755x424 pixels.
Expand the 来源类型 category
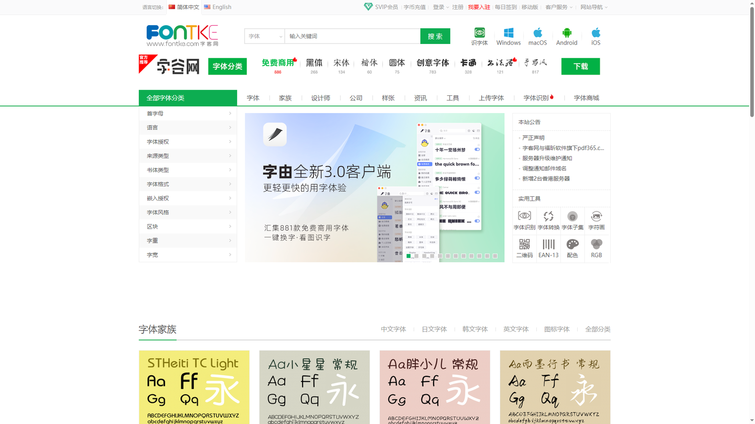coord(188,155)
